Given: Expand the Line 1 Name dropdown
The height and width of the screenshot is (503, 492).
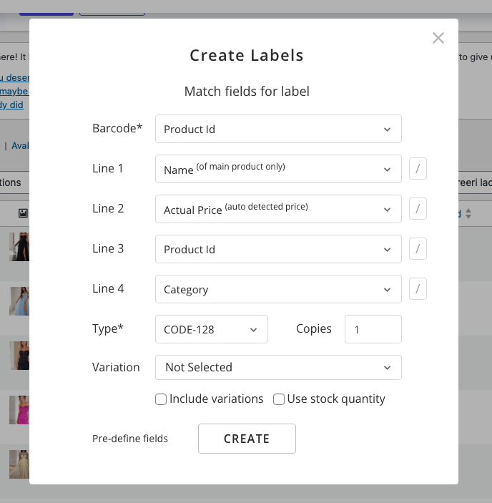Looking at the screenshot, I should (278, 169).
